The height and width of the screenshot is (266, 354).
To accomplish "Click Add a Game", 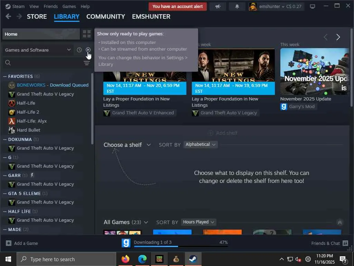I will point(22,243).
